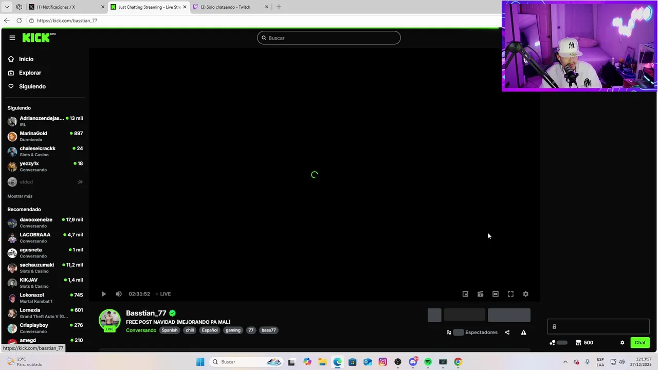
Task: Click Basstian_77 profile avatar
Action: (x=109, y=320)
